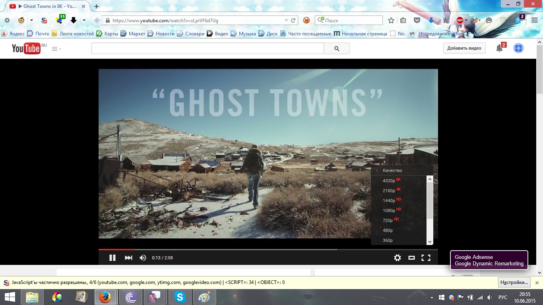Open the player settings gear
This screenshot has width=543, height=305.
pos(398,258)
